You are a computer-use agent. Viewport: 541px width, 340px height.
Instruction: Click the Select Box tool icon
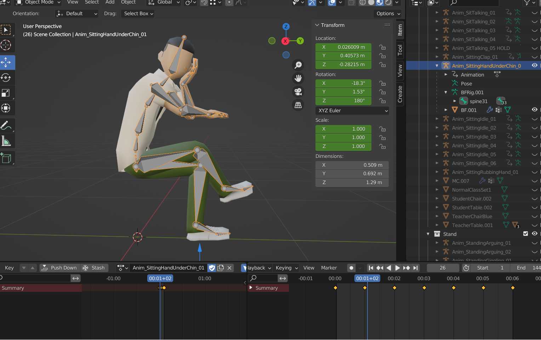pos(6,30)
